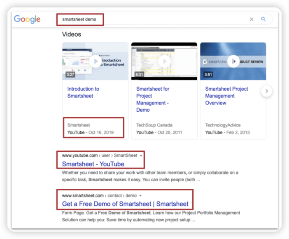Click 'TechSoup Canada' channel name

pyautogui.click(x=154, y=125)
